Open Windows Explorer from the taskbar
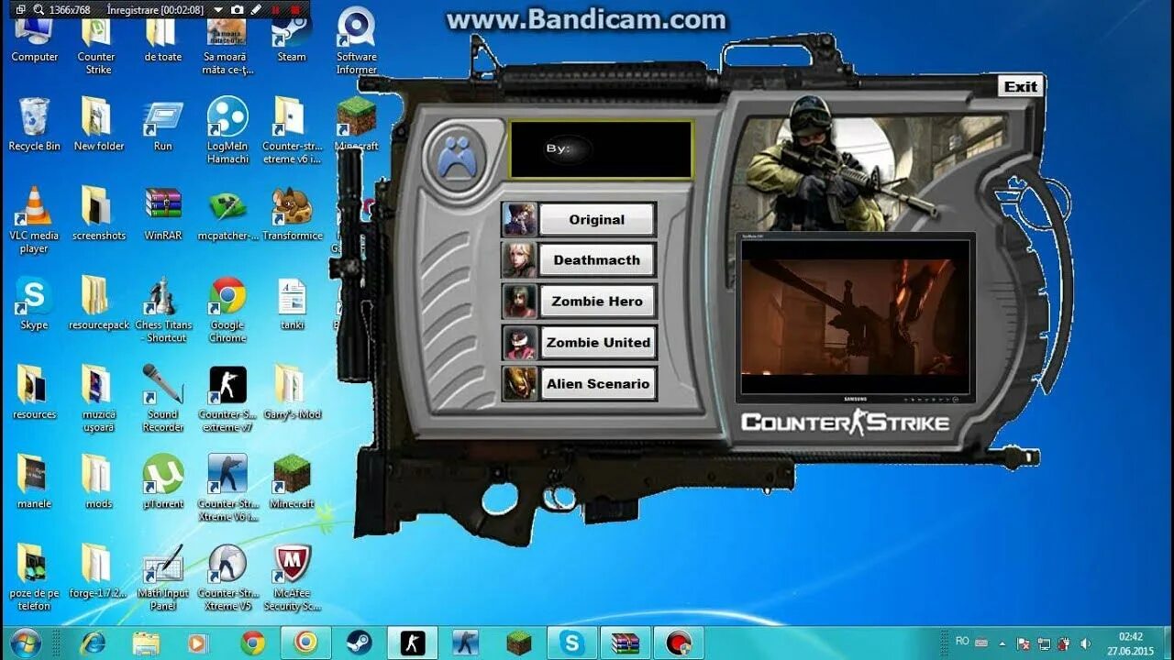 pos(146,643)
